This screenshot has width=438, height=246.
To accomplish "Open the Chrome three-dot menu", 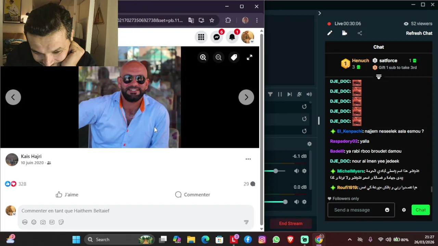I will click(257, 20).
